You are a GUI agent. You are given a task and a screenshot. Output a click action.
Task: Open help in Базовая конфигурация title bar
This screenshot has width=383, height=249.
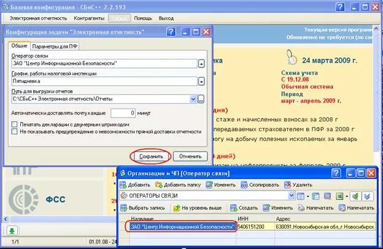pos(340,7)
